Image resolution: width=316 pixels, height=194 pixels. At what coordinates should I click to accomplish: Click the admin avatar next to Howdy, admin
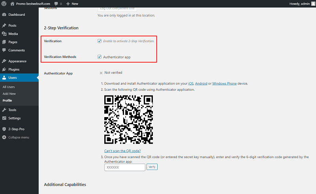313,4
